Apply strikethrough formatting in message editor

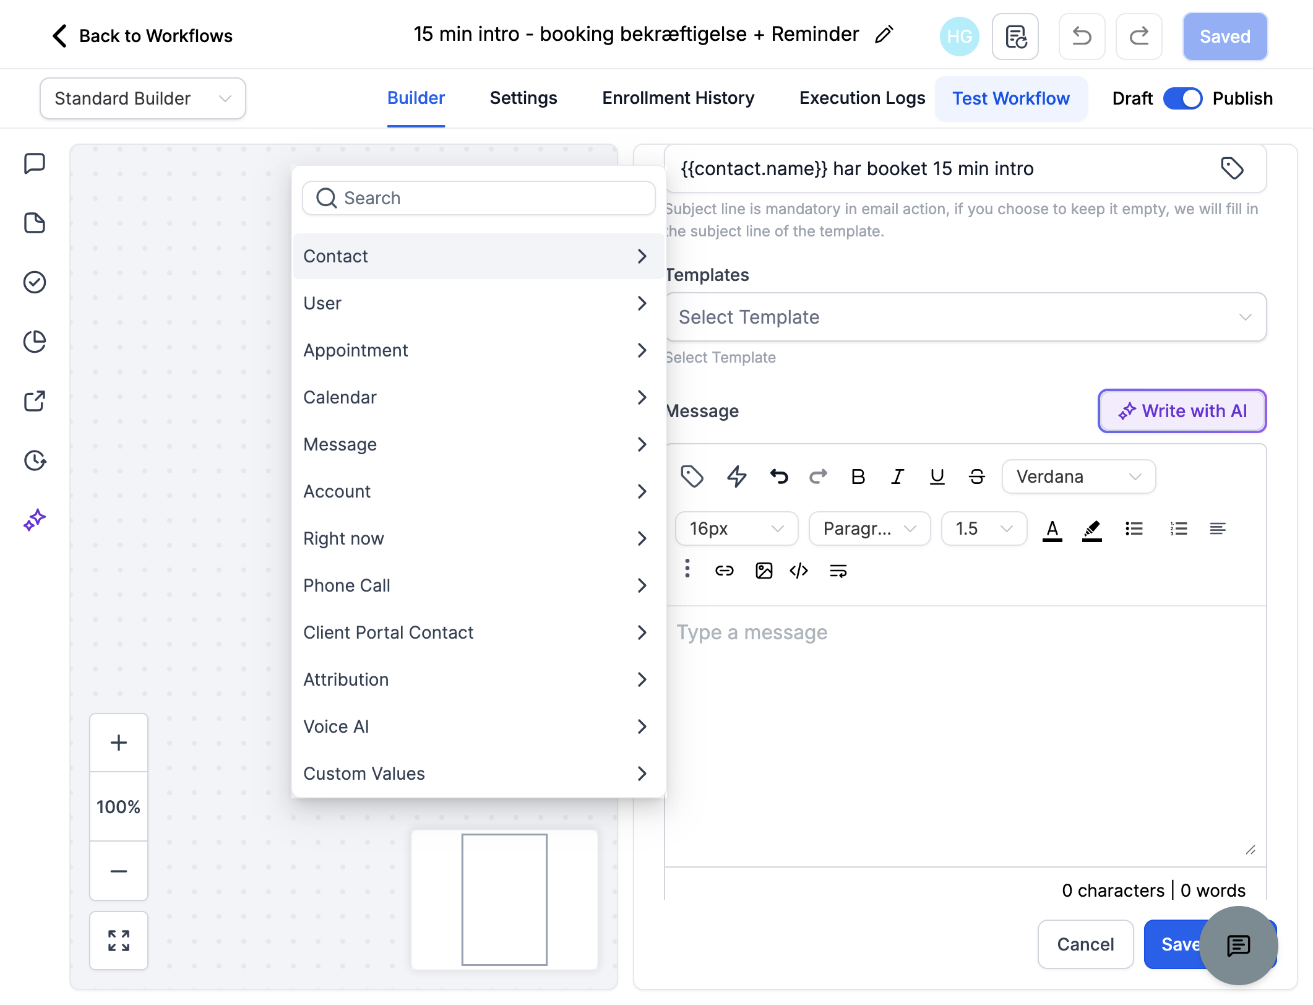[x=976, y=477]
